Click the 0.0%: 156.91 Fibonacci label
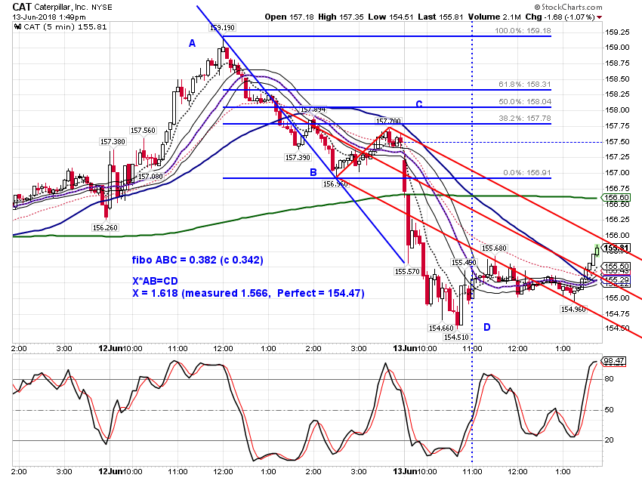This screenshot has width=642, height=478. click(x=527, y=172)
